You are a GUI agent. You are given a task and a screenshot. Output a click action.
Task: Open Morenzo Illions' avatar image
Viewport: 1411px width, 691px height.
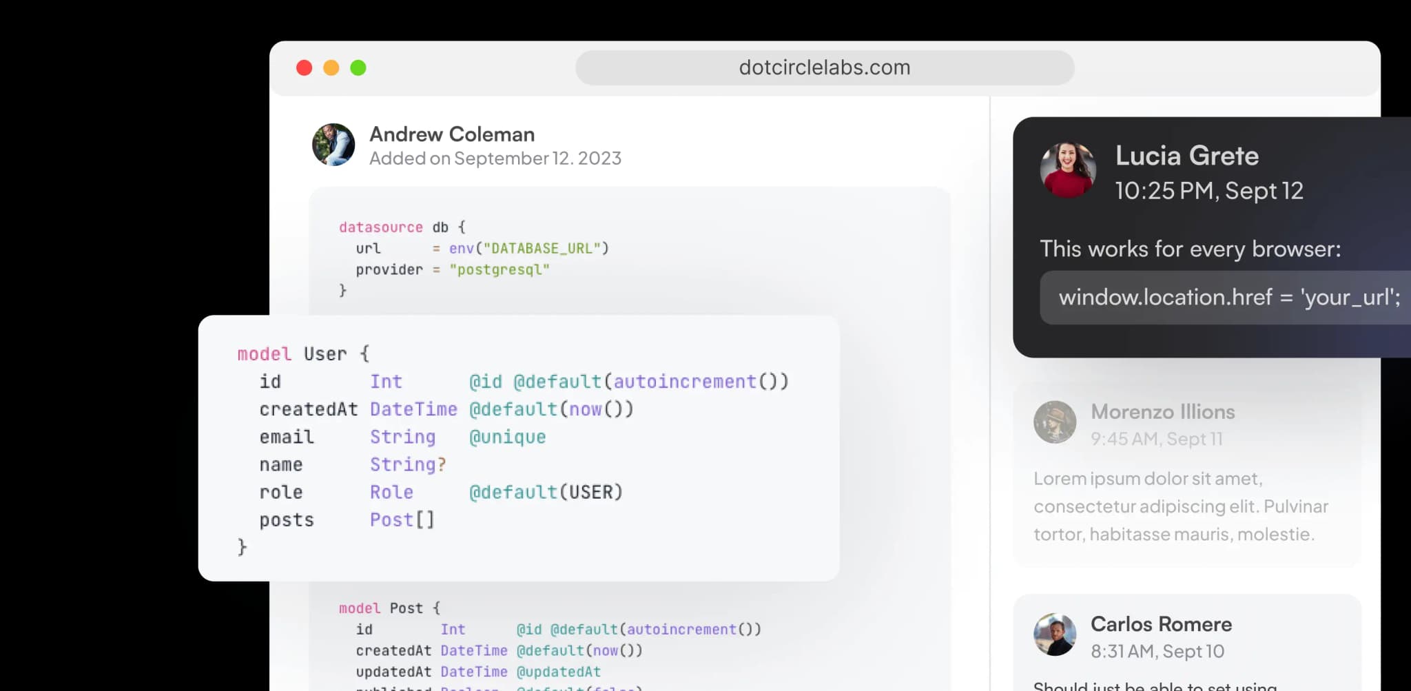[1055, 422]
